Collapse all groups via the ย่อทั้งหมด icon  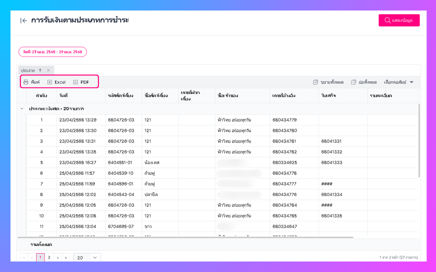click(353, 82)
